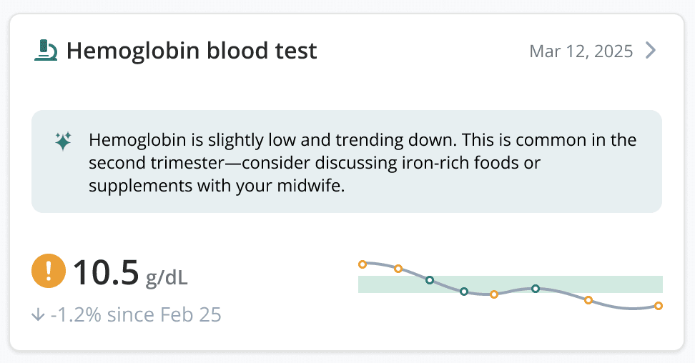This screenshot has height=363, width=695.
Task: Select the first green chart point
Action: pyautogui.click(x=430, y=280)
